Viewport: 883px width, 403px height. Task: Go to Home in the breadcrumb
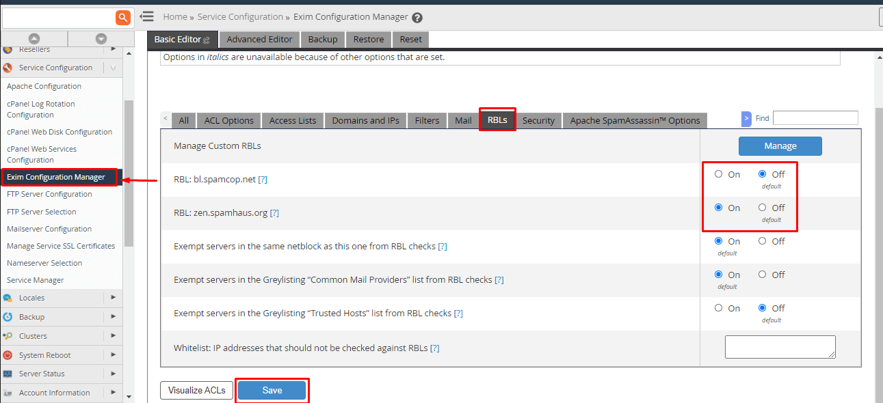click(x=175, y=17)
